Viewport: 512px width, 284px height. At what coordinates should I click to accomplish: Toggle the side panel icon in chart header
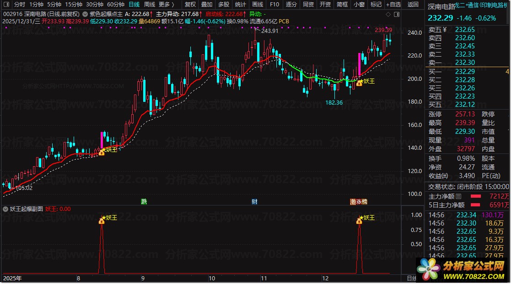tap(397, 14)
